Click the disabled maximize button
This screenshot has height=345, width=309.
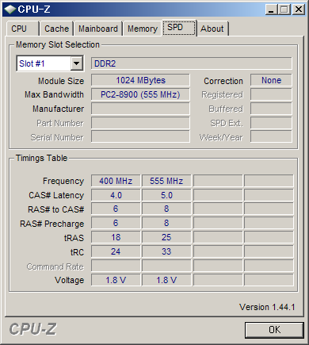tap(284, 10)
